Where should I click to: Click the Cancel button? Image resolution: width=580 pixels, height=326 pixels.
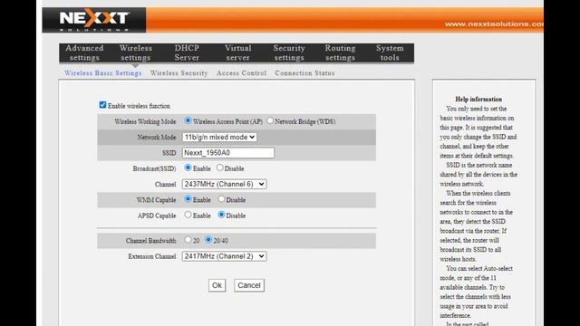pyautogui.click(x=249, y=285)
